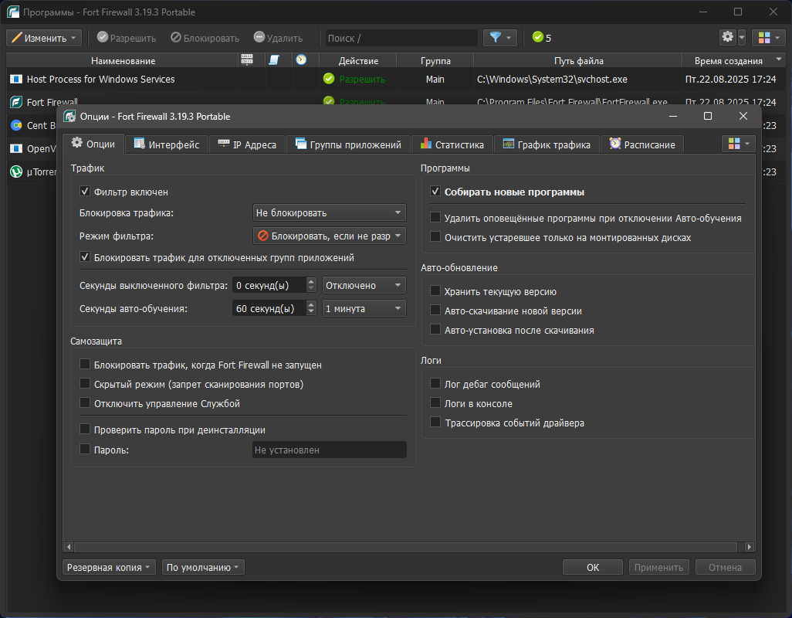The image size is (792, 618).
Task: Enable Пароль checkbox
Action: pos(85,450)
